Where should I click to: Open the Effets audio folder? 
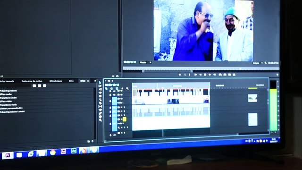pos(6,94)
